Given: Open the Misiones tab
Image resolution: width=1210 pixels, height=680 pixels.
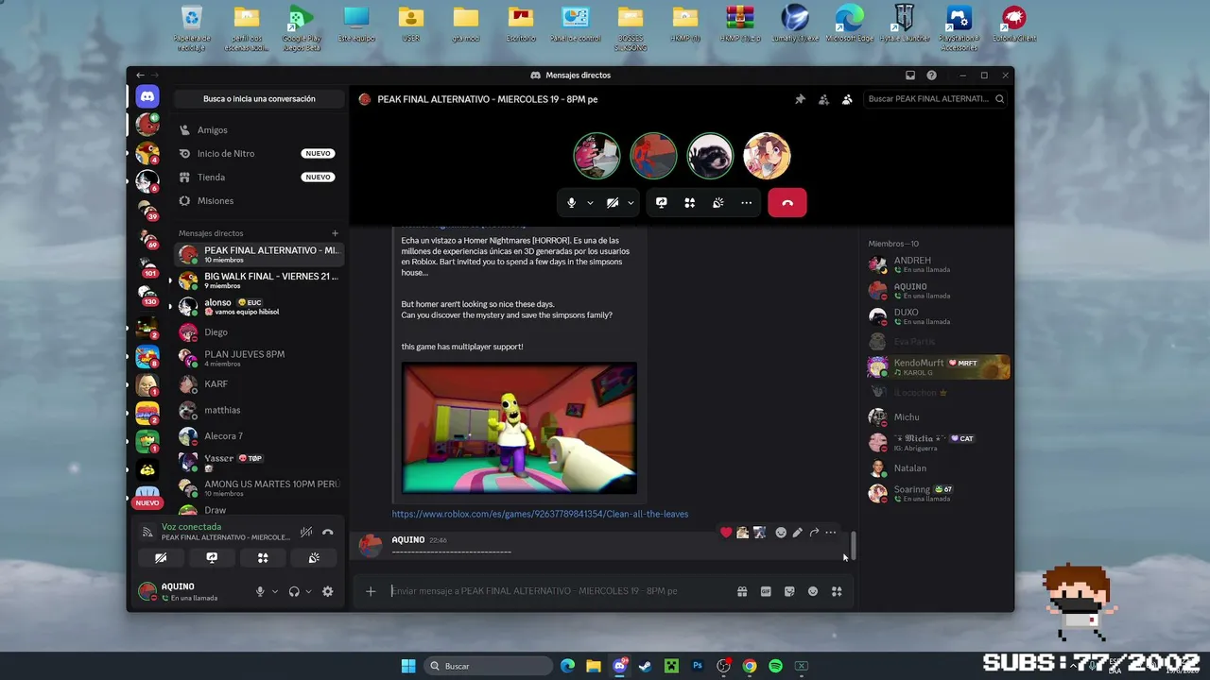Looking at the screenshot, I should [258, 201].
